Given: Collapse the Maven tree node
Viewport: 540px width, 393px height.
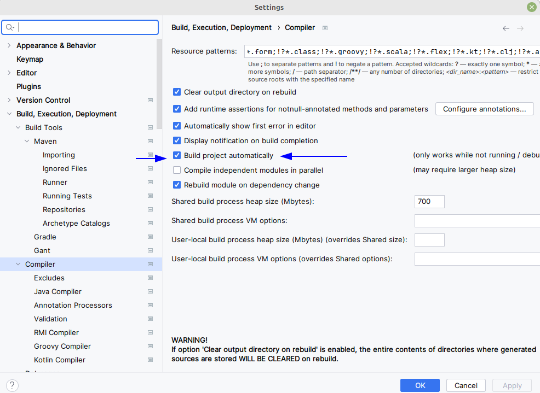Looking at the screenshot, I should [x=27, y=141].
